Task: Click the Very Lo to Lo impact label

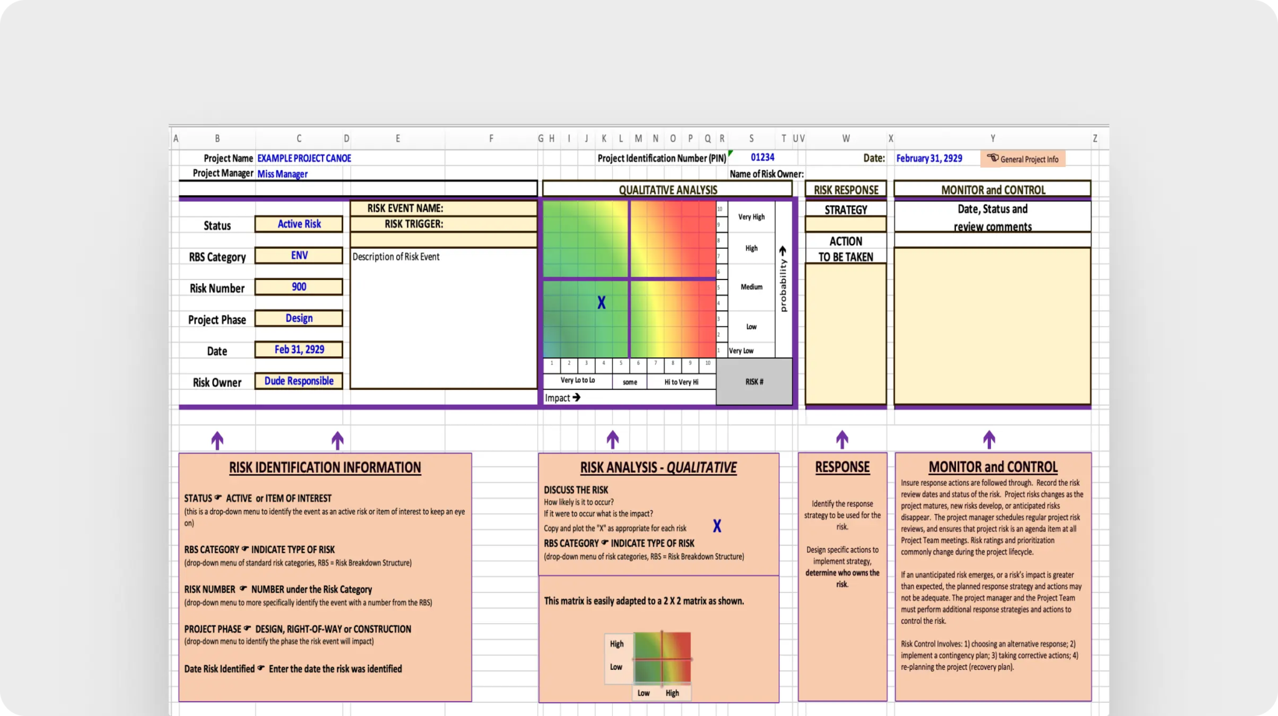Action: tap(577, 380)
